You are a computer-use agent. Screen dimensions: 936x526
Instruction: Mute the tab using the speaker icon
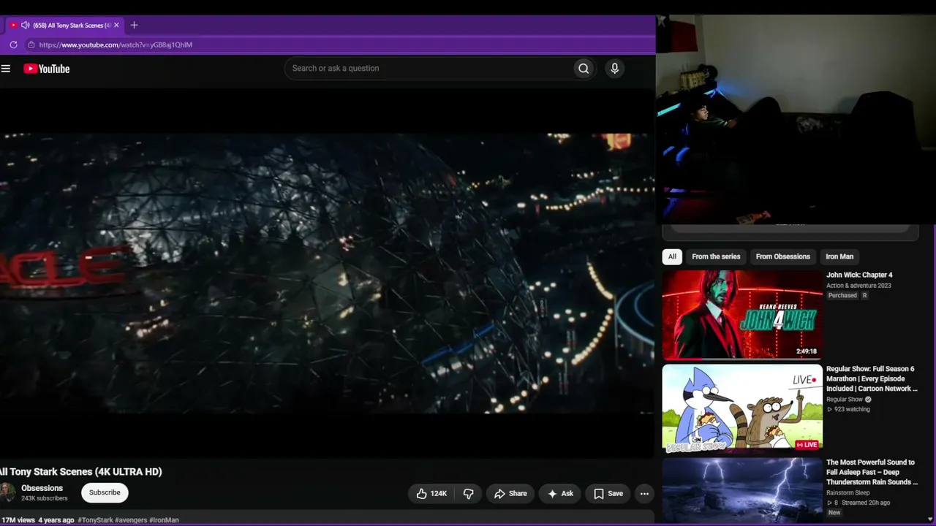(25, 25)
